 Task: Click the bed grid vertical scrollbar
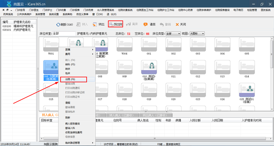[272, 74]
